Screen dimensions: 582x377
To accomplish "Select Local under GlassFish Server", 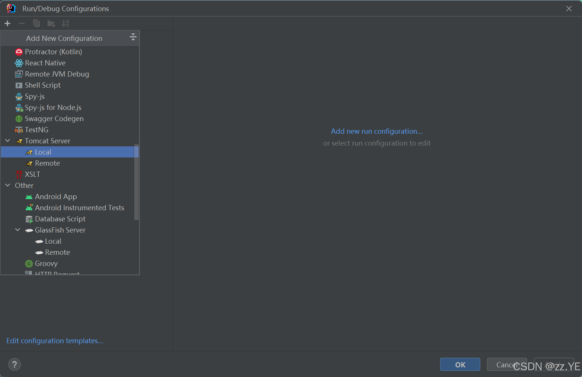I will click(53, 241).
